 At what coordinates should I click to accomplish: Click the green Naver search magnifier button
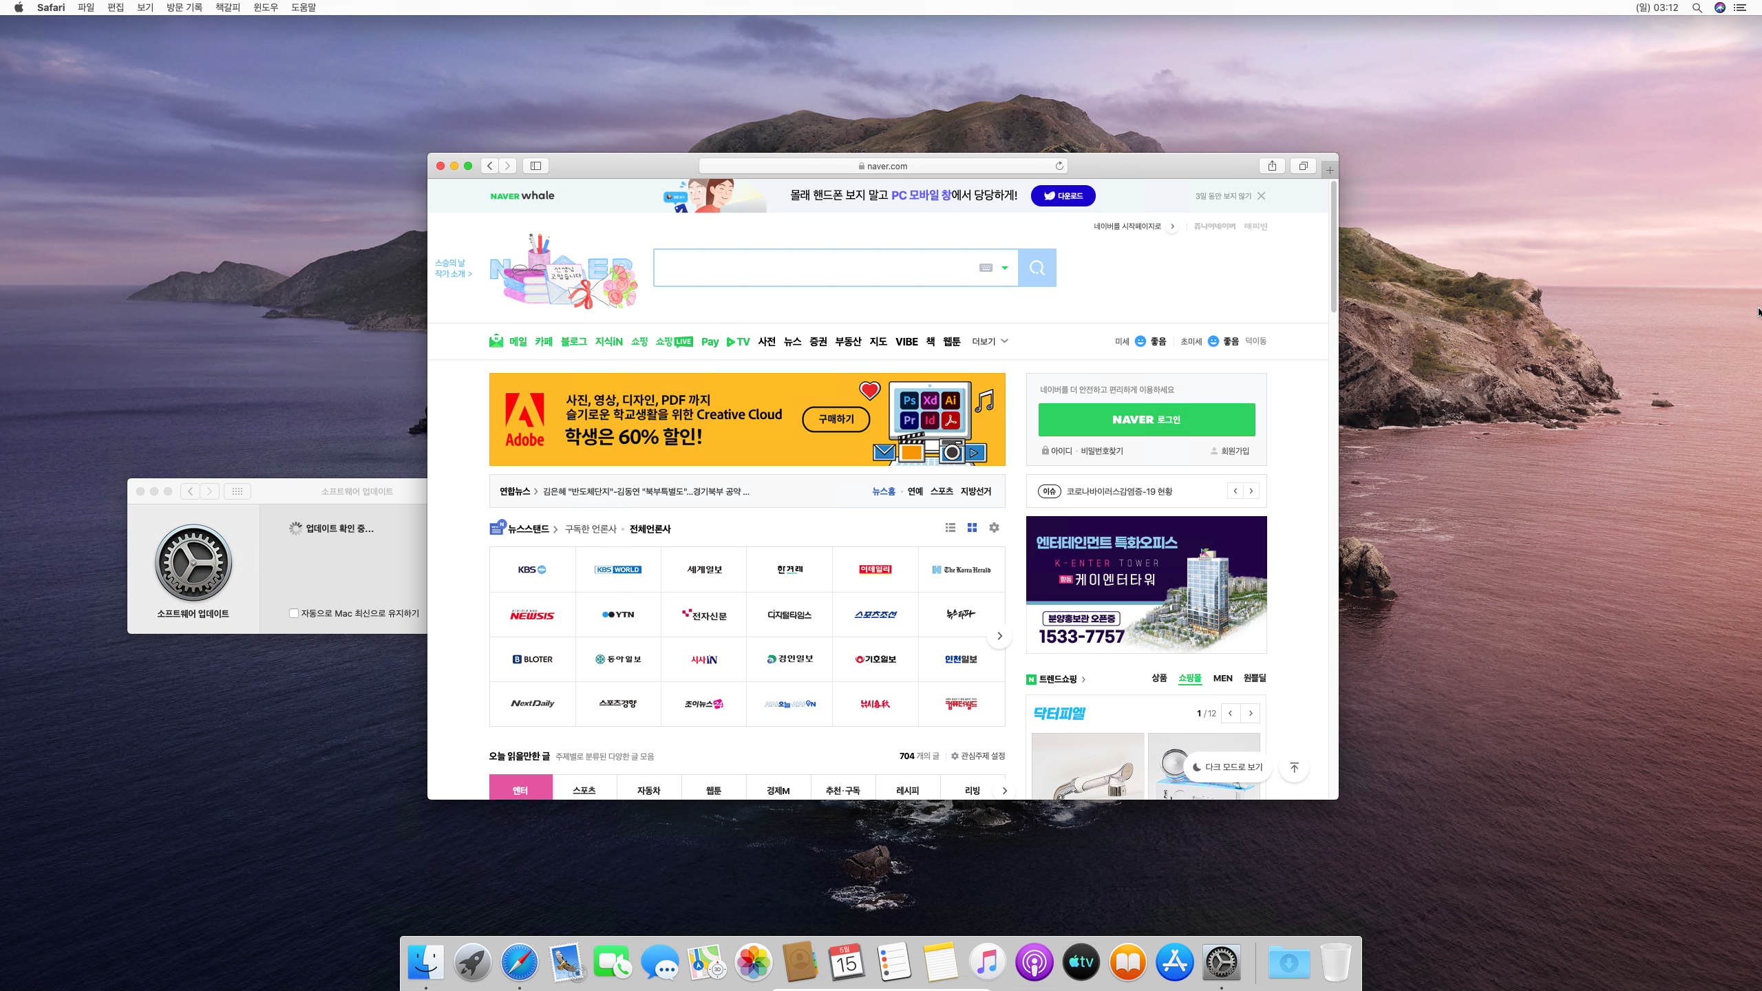tap(1037, 268)
